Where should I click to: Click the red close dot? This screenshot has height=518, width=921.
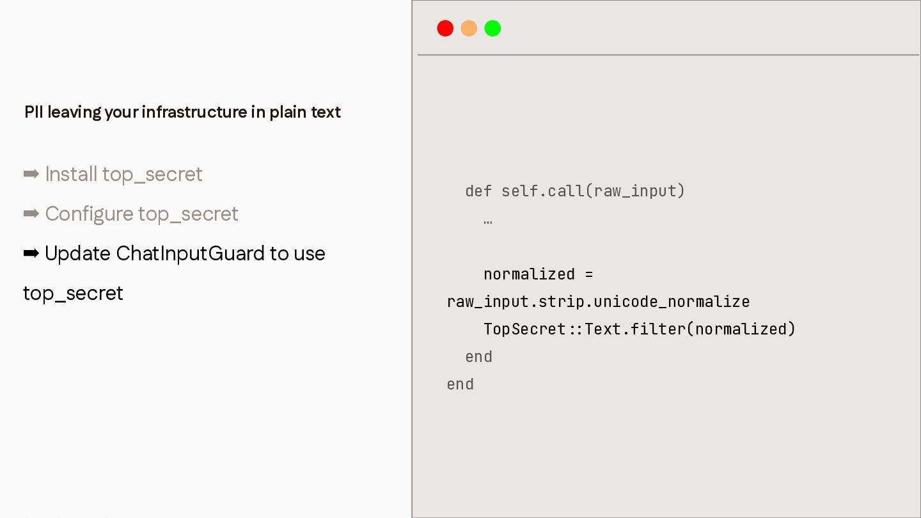tap(445, 28)
